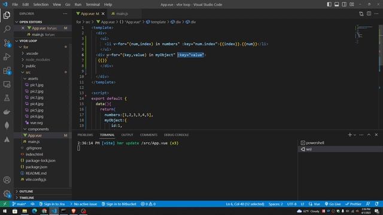Open Explorer panel More Actions ellipsis
The width and height of the screenshot is (383, 215).
tap(65, 14)
